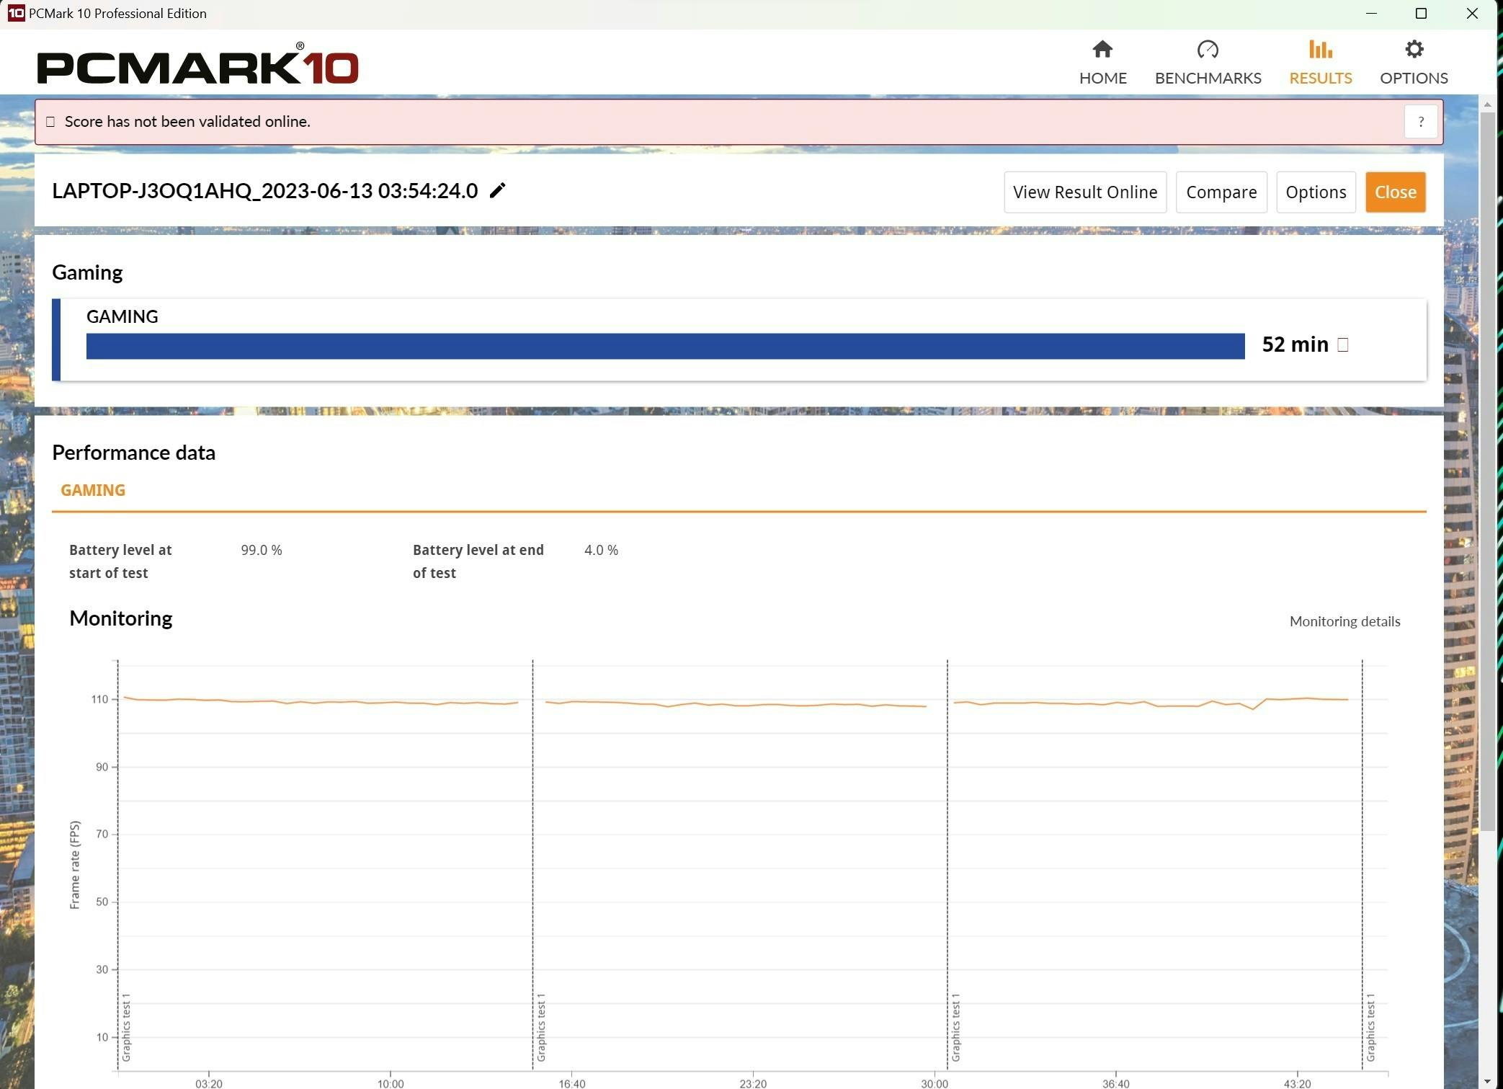Image resolution: width=1503 pixels, height=1089 pixels.
Task: Click the warning icon in validation banner
Action: click(x=50, y=122)
